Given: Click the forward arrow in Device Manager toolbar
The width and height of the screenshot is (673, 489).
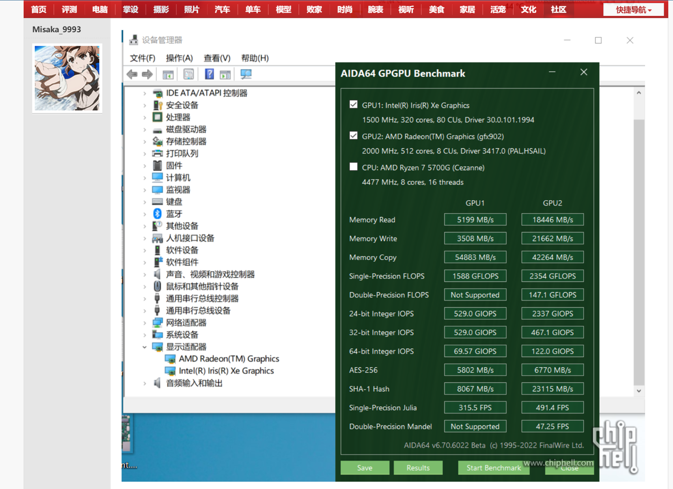Looking at the screenshot, I should point(147,74).
